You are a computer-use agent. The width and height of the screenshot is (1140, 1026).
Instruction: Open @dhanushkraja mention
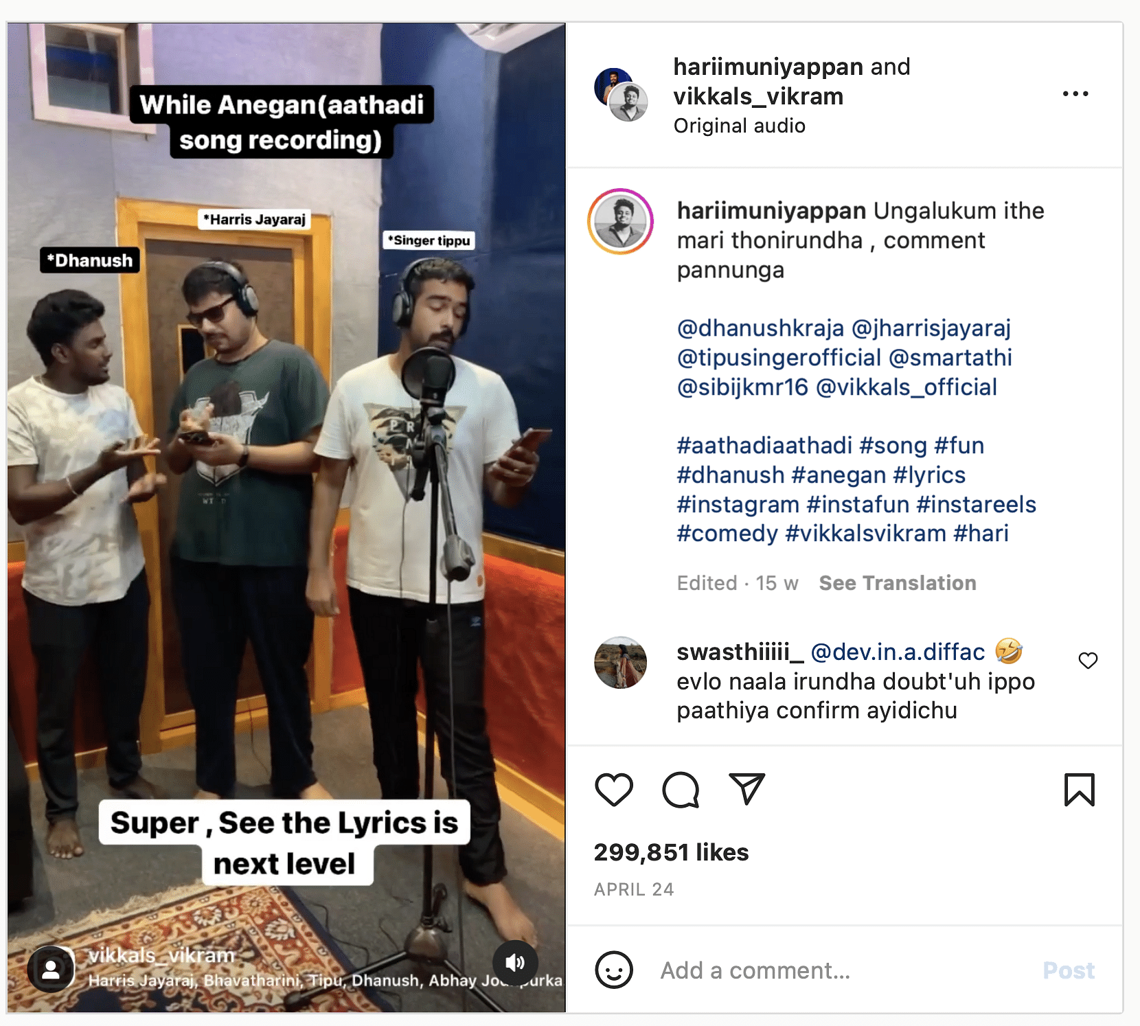pyautogui.click(x=760, y=328)
